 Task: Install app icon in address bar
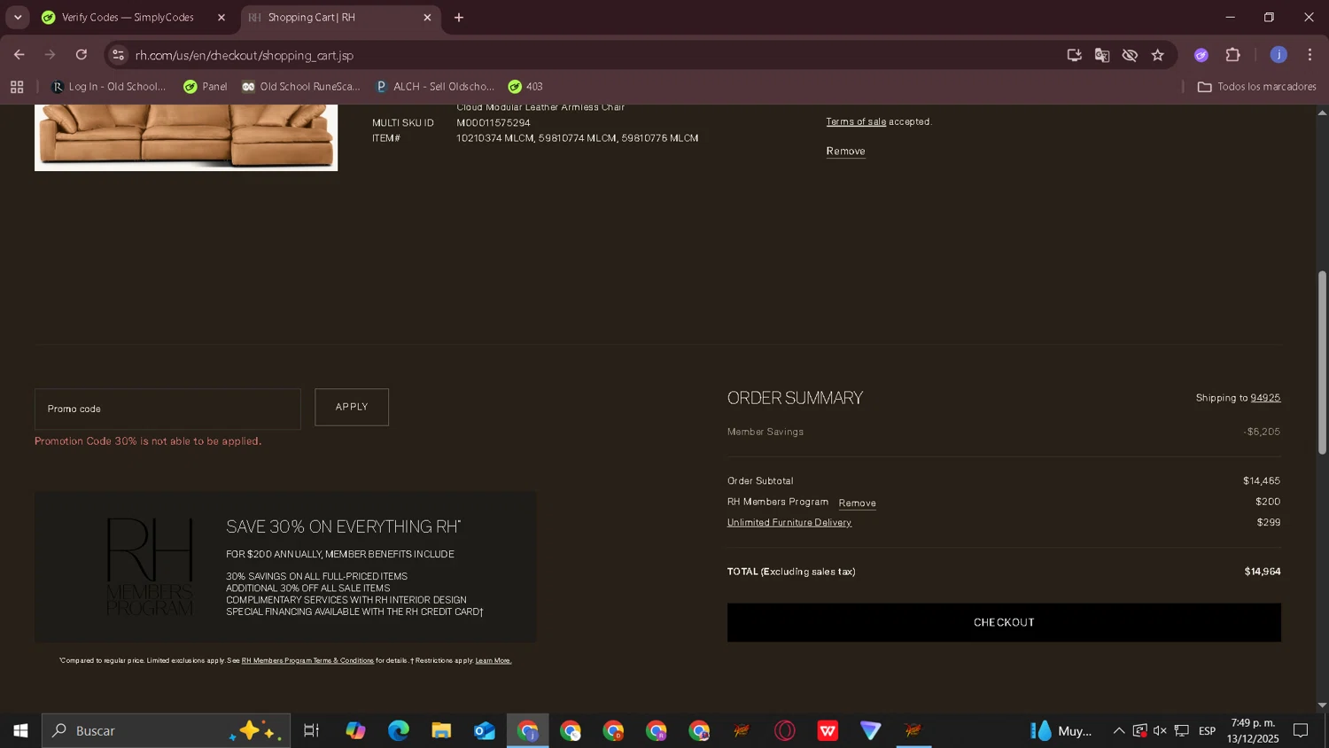(1074, 55)
